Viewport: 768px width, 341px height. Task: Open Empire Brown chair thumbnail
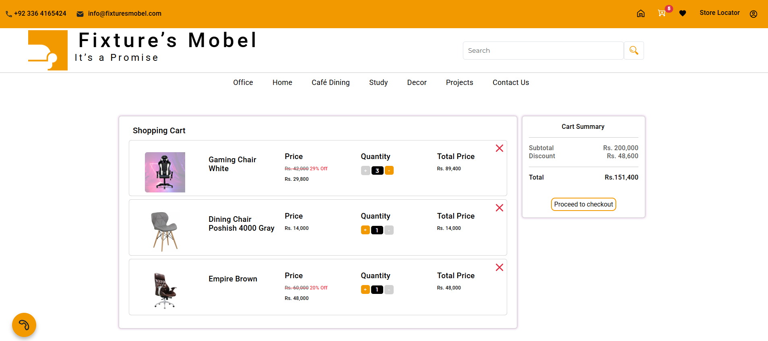click(165, 291)
